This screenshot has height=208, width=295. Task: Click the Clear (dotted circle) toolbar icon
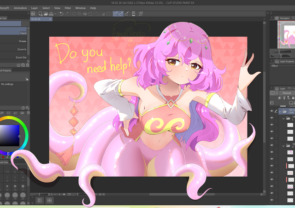click(x=74, y=14)
